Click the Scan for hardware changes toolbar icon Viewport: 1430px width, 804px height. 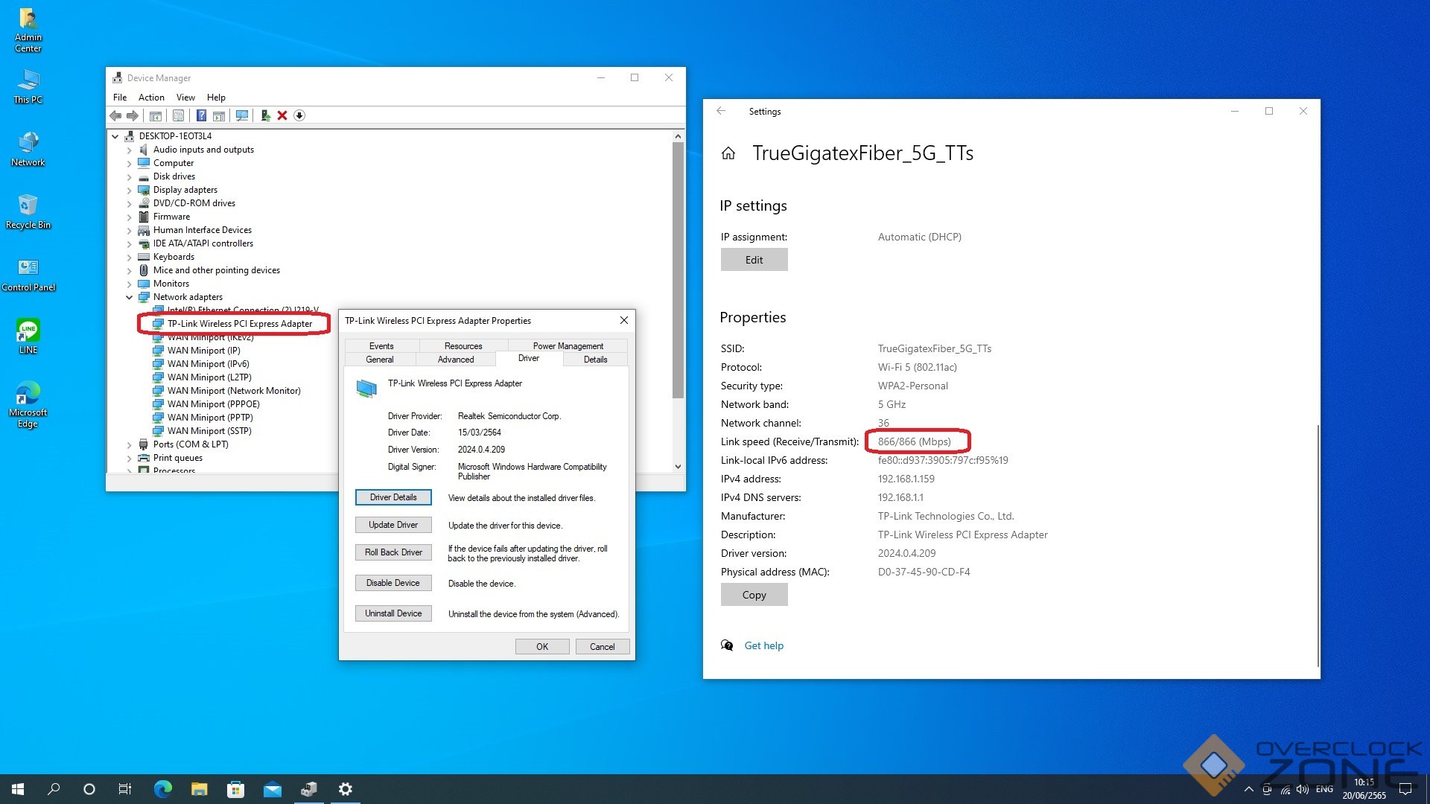[x=241, y=115]
